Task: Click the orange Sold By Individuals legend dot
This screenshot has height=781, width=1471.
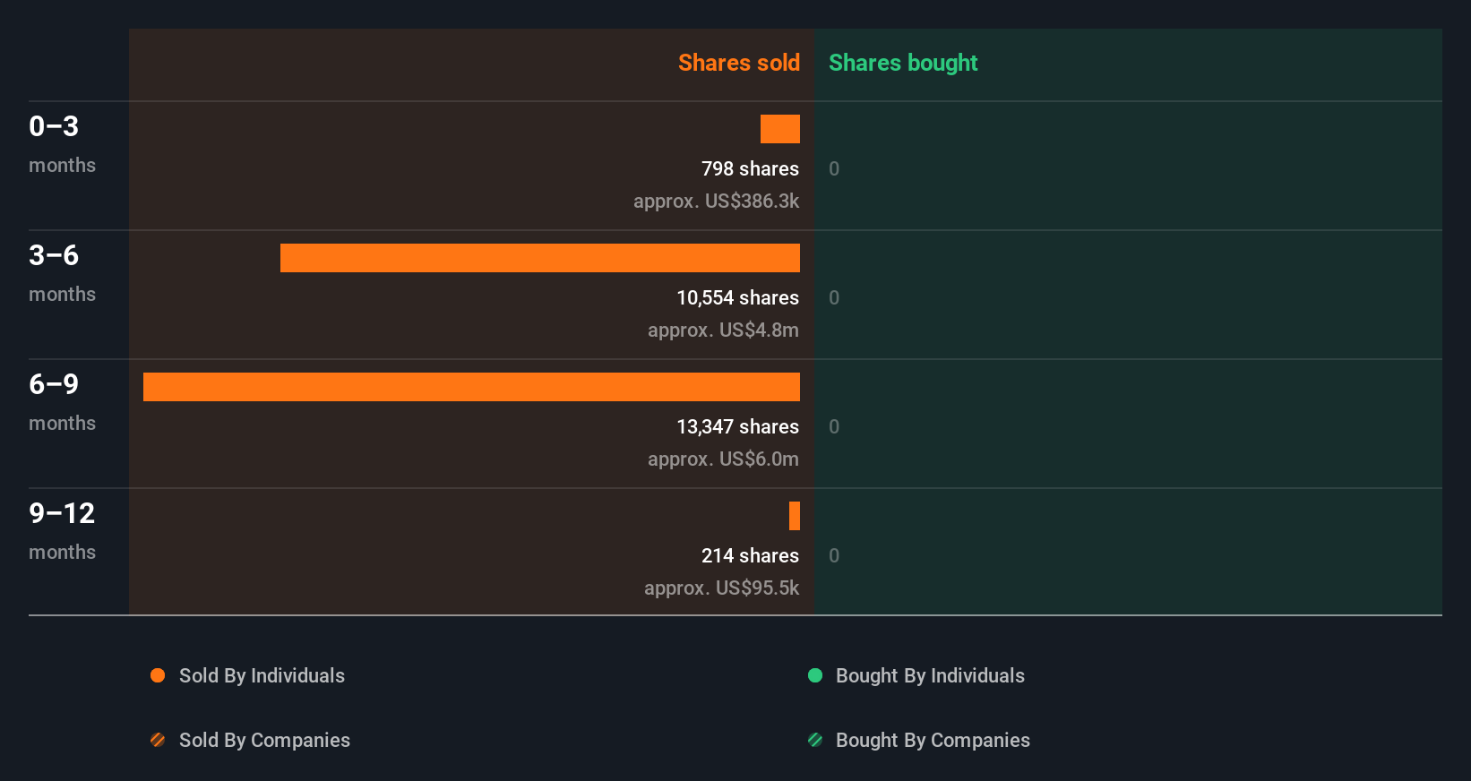Action: tap(158, 675)
